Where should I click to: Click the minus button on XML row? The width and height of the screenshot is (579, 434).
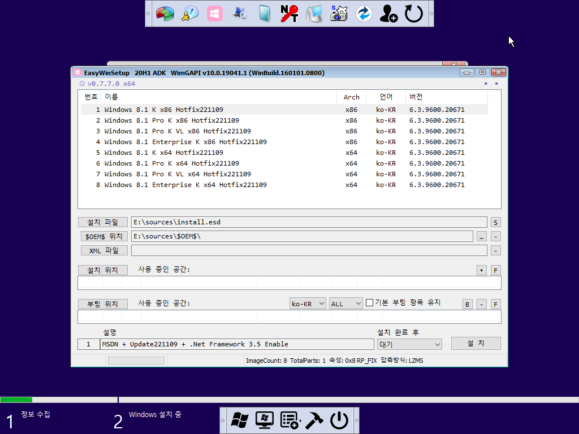click(x=495, y=251)
